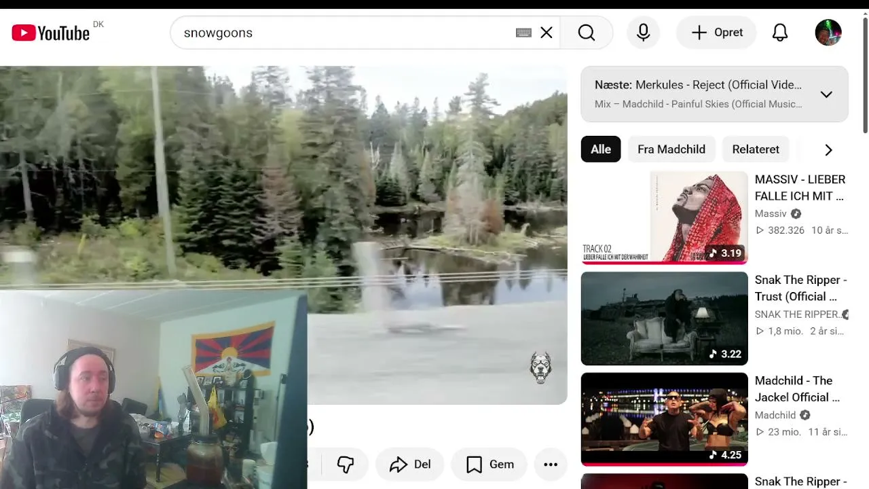This screenshot has height=489, width=869.
Task: Click the 4.25 duration badge
Action: 725,455
